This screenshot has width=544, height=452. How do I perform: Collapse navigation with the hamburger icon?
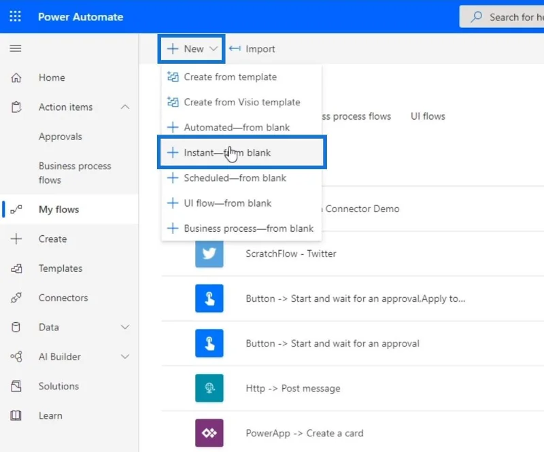pyautogui.click(x=15, y=48)
